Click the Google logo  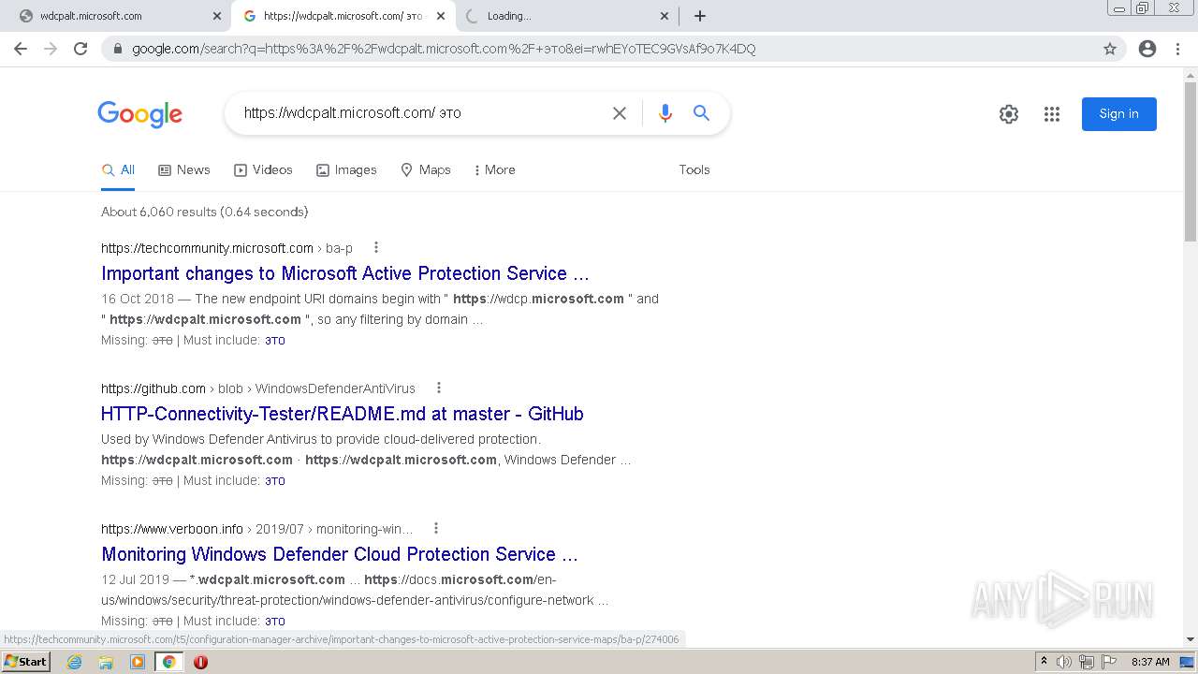coord(139,114)
